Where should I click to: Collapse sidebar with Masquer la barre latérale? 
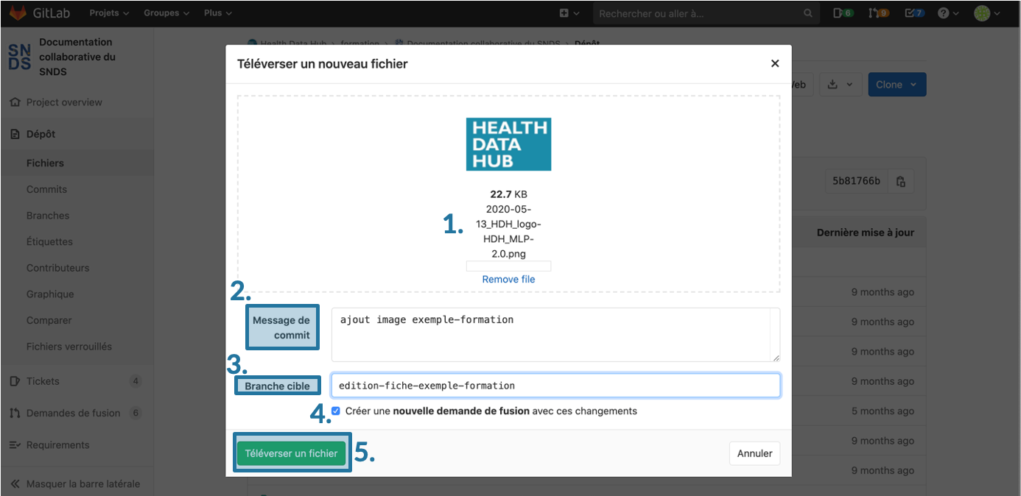pos(77,483)
